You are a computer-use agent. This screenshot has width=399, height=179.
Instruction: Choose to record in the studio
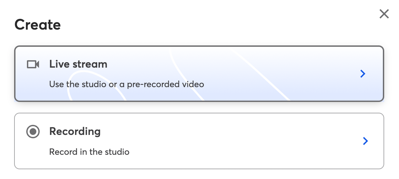pos(199,141)
